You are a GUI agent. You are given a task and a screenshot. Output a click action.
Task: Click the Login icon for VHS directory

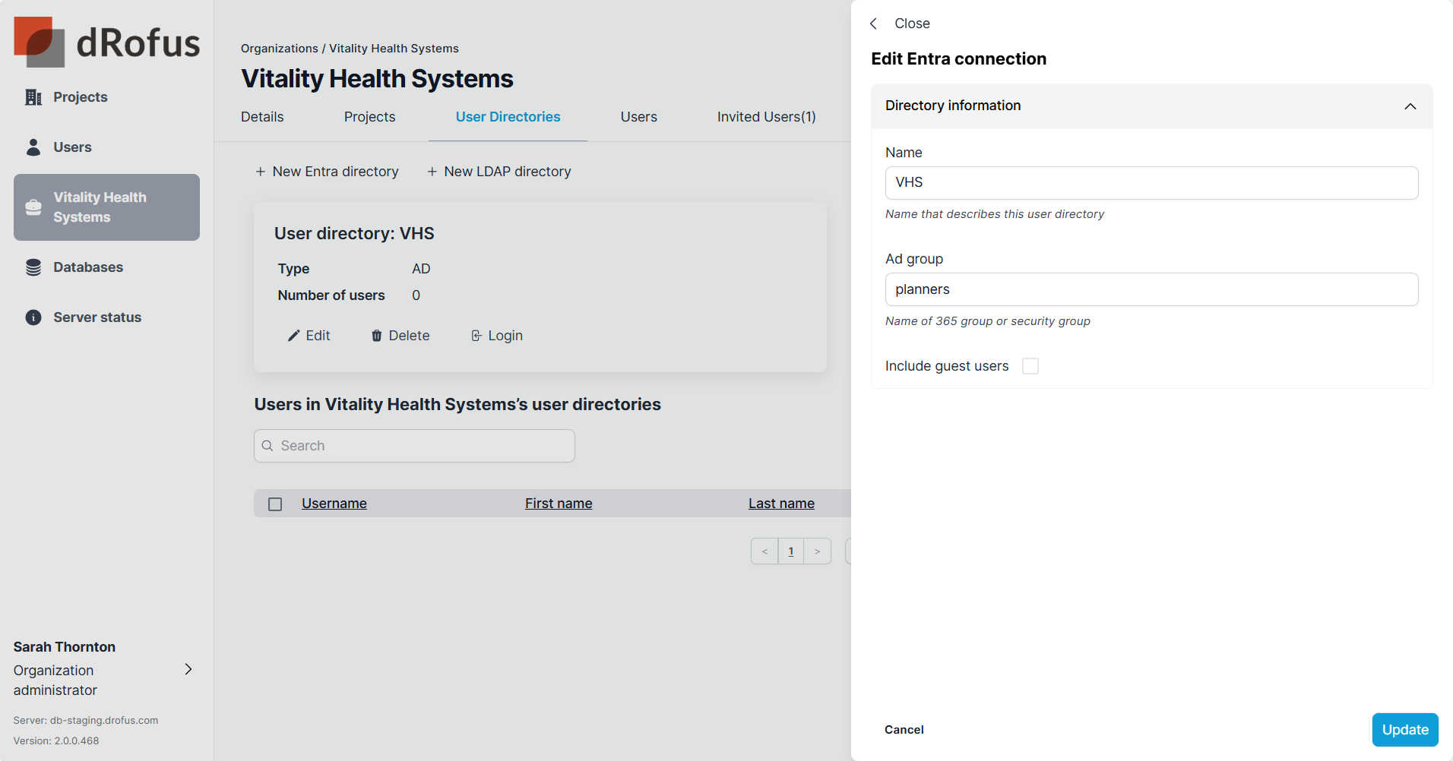[x=476, y=336]
